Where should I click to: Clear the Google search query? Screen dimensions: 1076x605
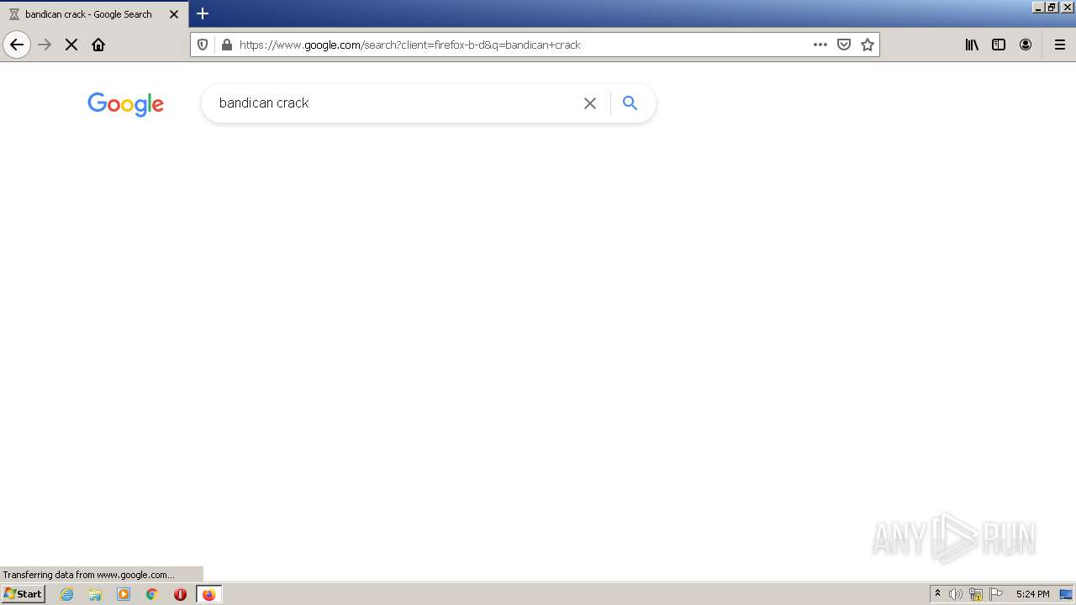(x=590, y=103)
